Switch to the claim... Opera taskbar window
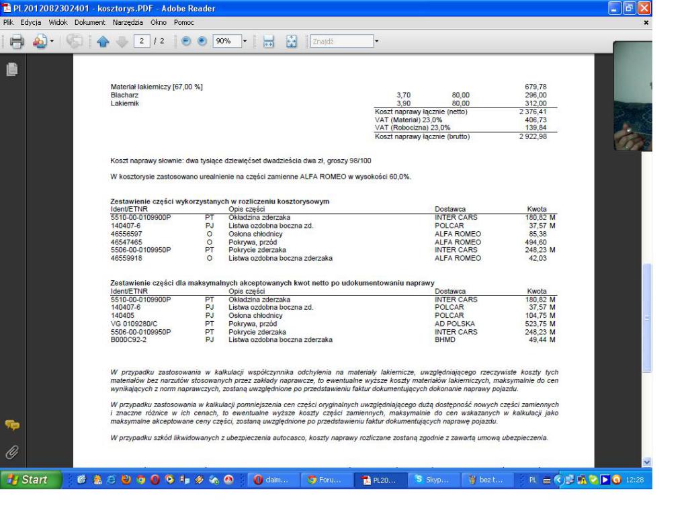688x516 pixels. (273, 480)
